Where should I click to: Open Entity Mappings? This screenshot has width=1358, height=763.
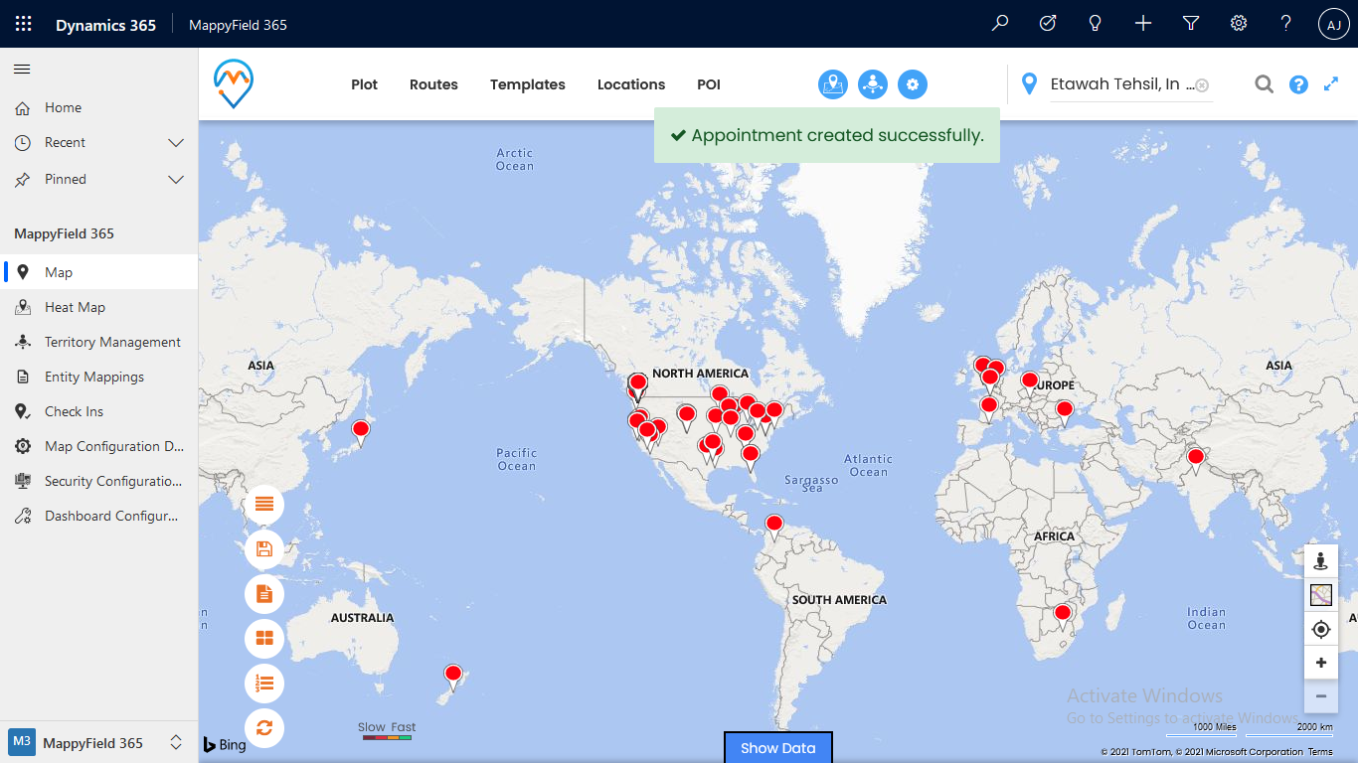click(99, 377)
